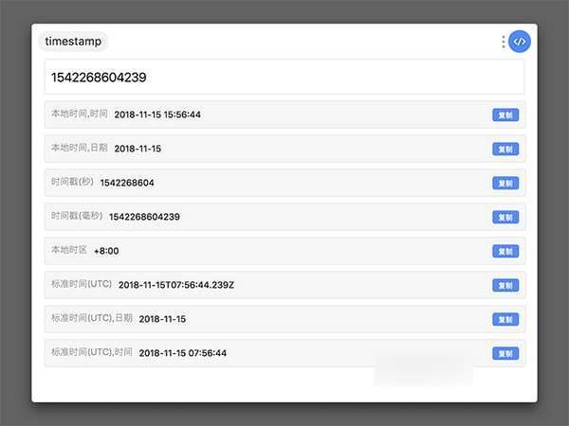Copy the UTC ISO time 2018-11-15T07:56:44.239Z

(505, 285)
